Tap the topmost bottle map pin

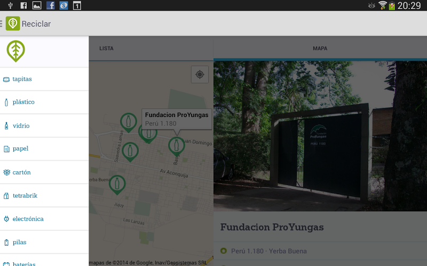pos(129,122)
